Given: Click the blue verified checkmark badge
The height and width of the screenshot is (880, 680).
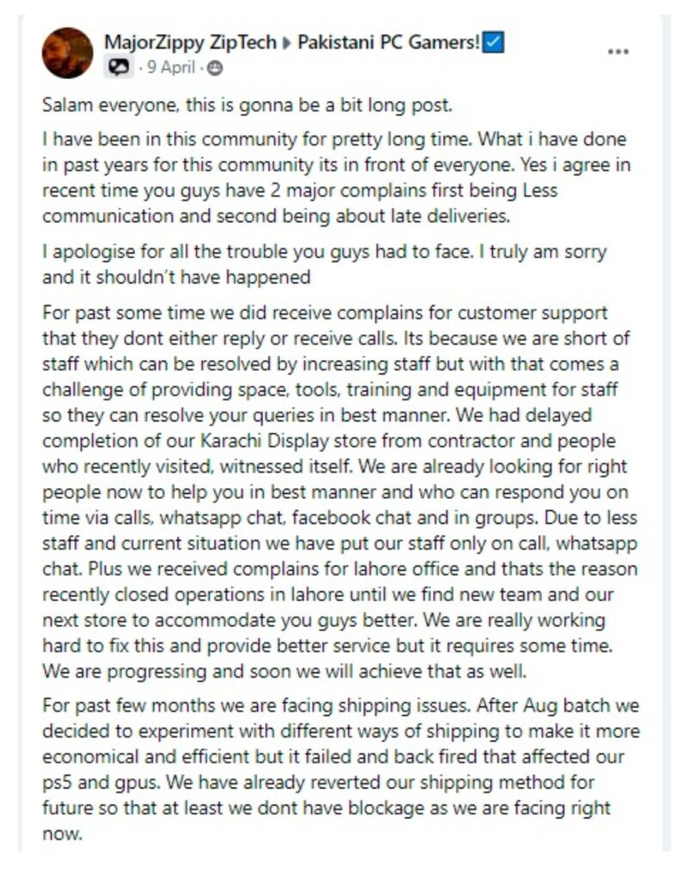Looking at the screenshot, I should click(493, 42).
